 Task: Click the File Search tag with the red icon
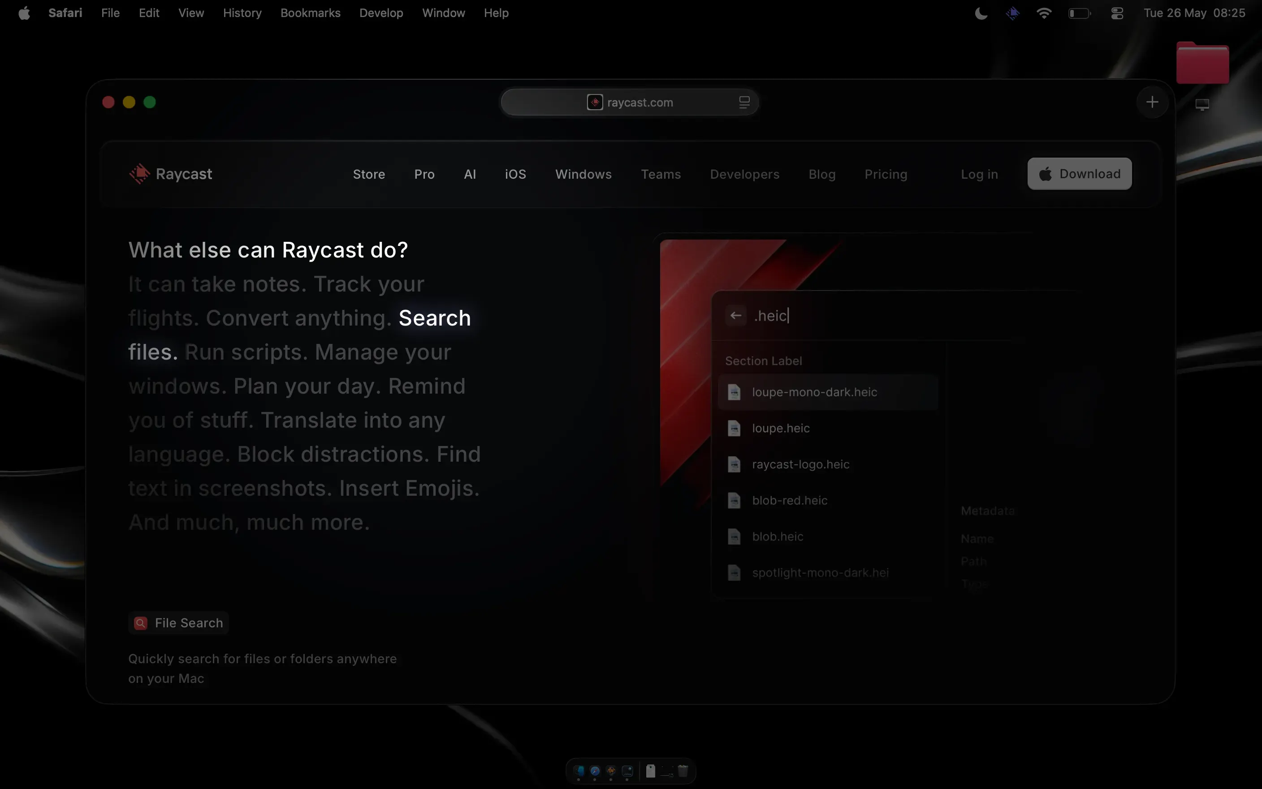click(x=178, y=622)
